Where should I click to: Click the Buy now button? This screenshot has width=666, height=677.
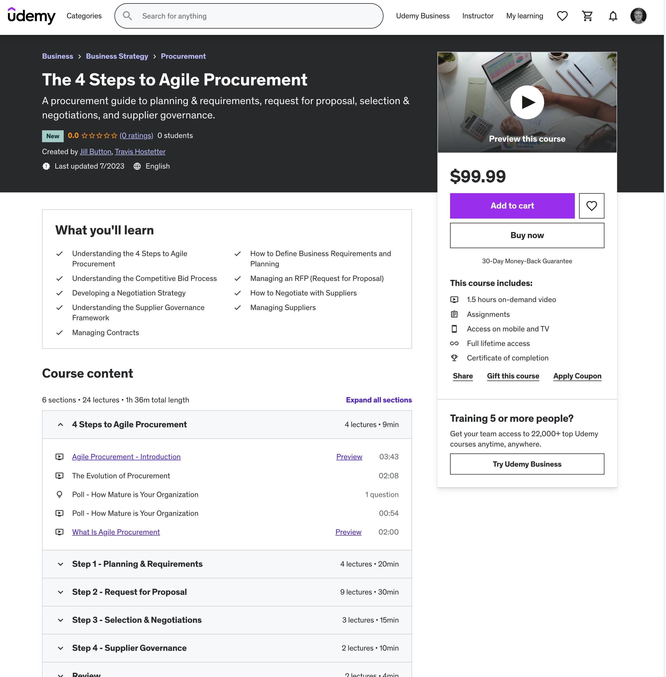(x=527, y=235)
